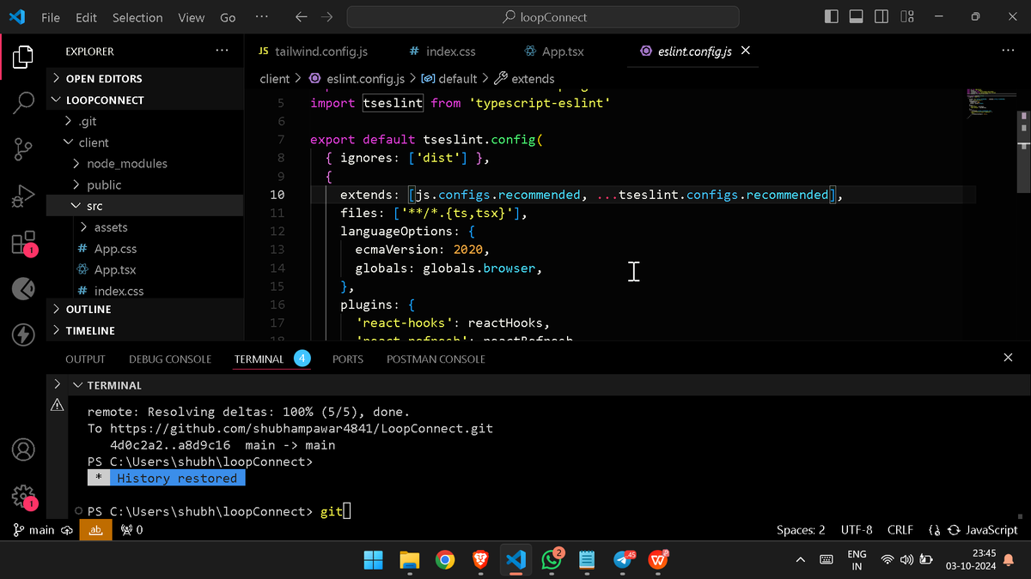The width and height of the screenshot is (1031, 579).
Task: Switch to the index.css editor tab
Action: tap(442, 51)
